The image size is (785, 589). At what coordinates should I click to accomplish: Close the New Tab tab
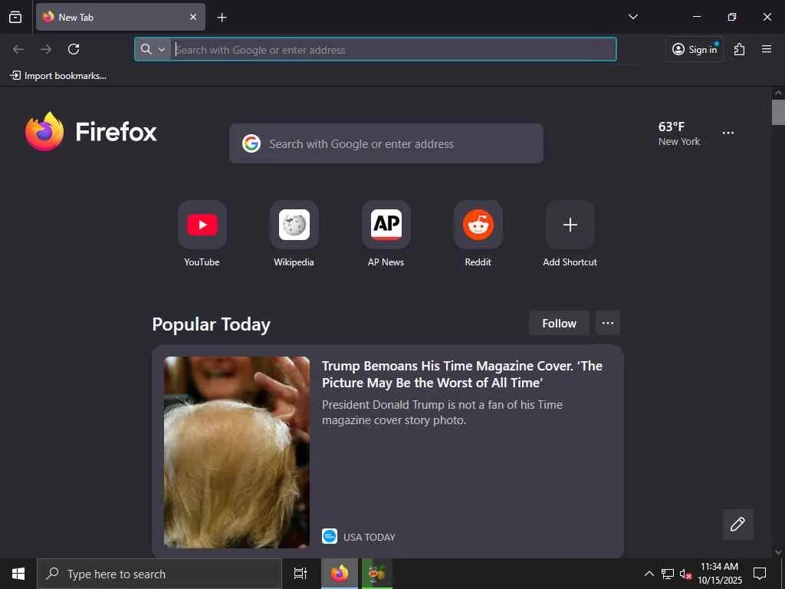(193, 17)
